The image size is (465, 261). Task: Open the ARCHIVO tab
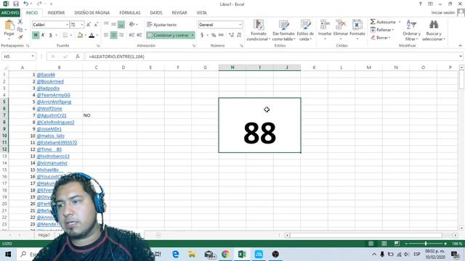point(10,13)
